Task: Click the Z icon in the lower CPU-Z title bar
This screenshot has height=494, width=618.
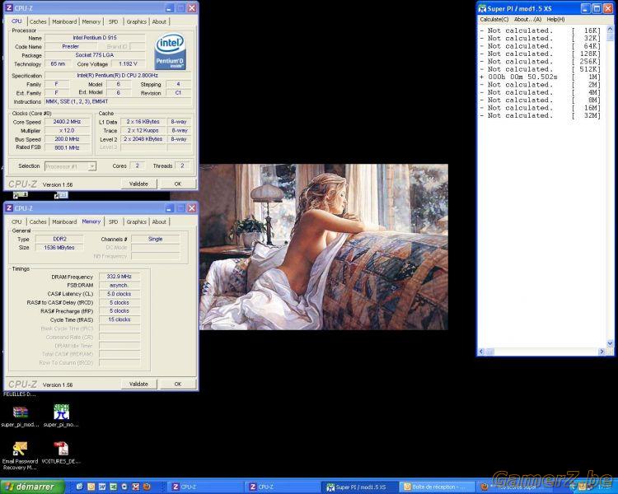Action: tap(9, 208)
